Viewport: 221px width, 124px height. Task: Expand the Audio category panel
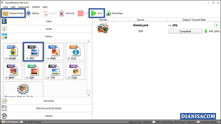[x=46, y=29]
